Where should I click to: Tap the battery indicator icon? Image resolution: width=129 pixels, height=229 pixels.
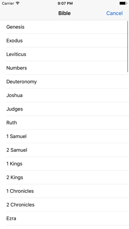(123, 3)
